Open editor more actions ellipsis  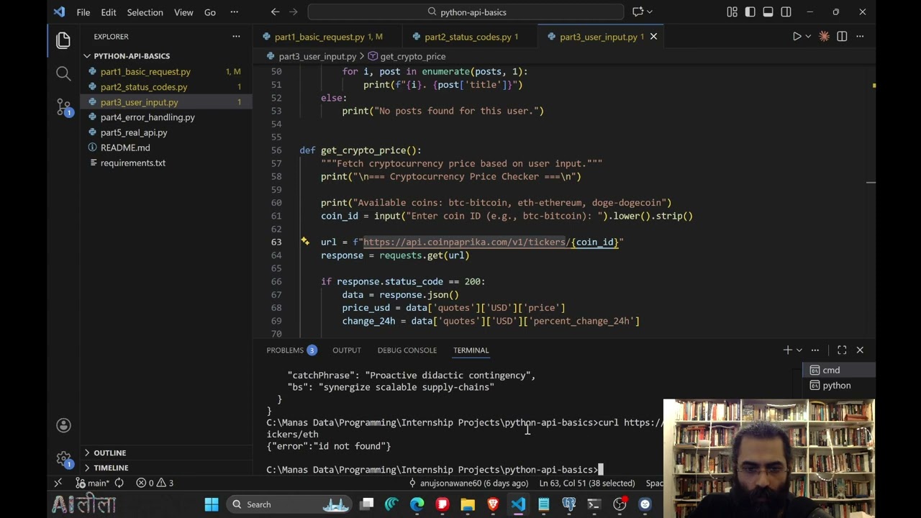click(860, 36)
